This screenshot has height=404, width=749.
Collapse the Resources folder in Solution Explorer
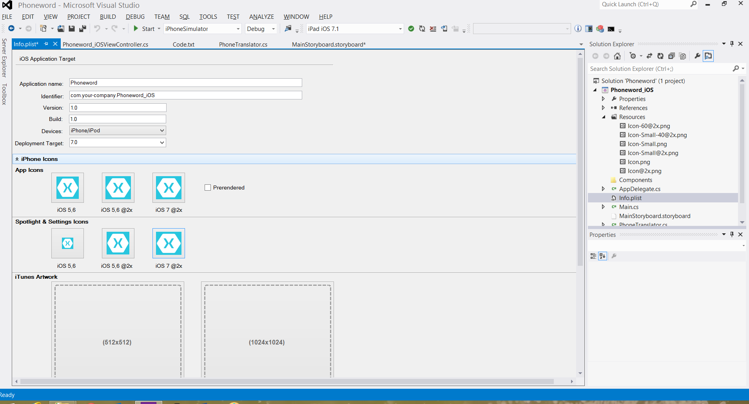pos(604,117)
